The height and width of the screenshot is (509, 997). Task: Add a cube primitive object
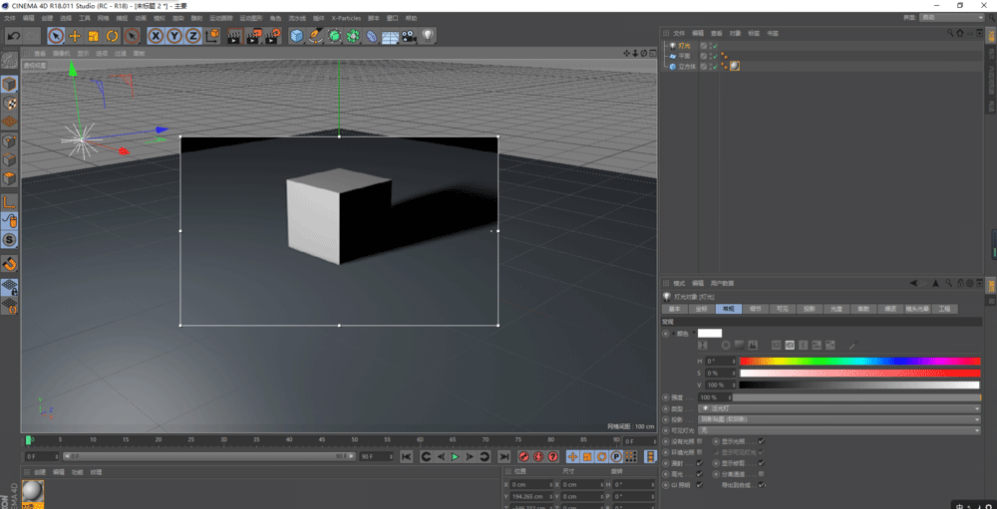click(x=296, y=36)
